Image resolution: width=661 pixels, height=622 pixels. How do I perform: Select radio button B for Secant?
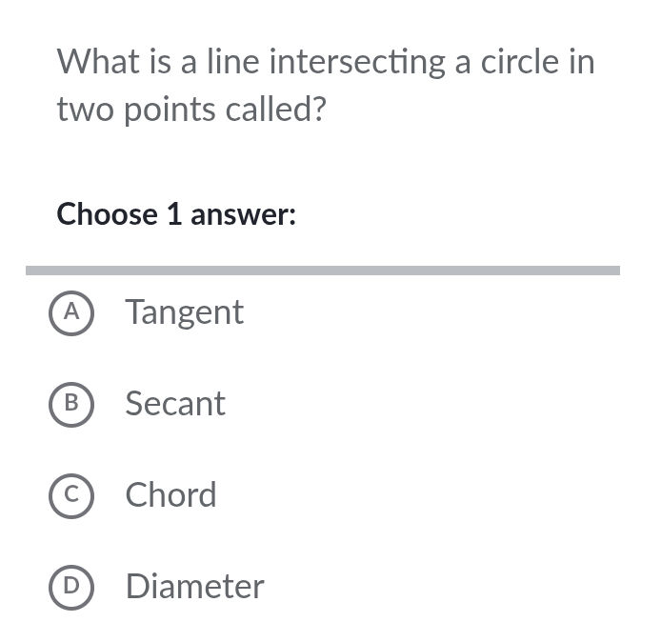[x=70, y=404]
